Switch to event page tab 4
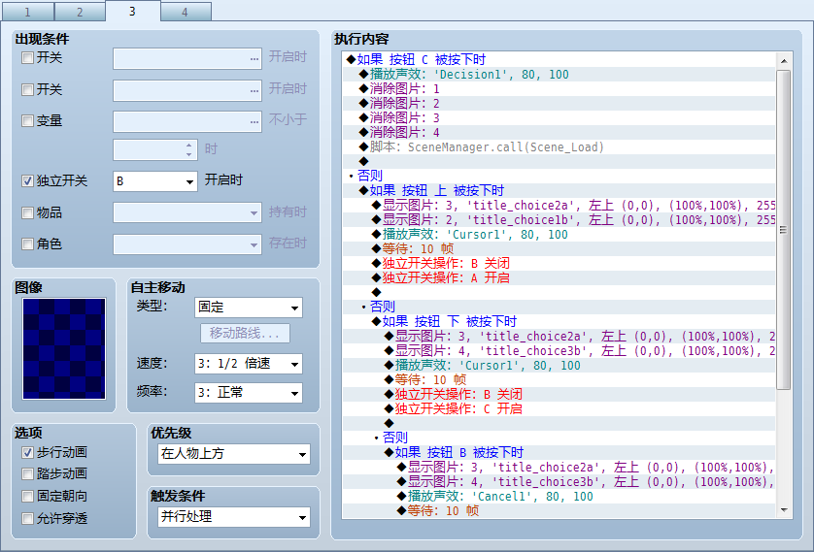The image size is (814, 552). point(186,12)
